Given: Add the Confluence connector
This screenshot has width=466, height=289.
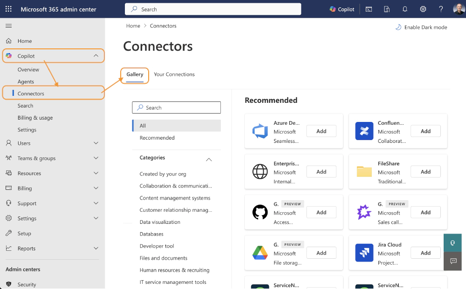Looking at the screenshot, I should click(425, 131).
